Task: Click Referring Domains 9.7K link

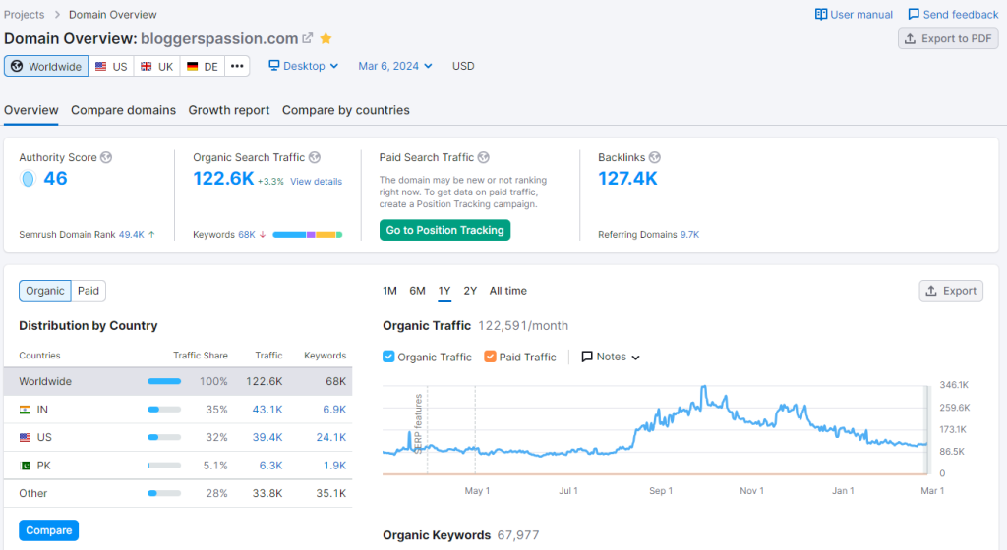Action: (689, 235)
